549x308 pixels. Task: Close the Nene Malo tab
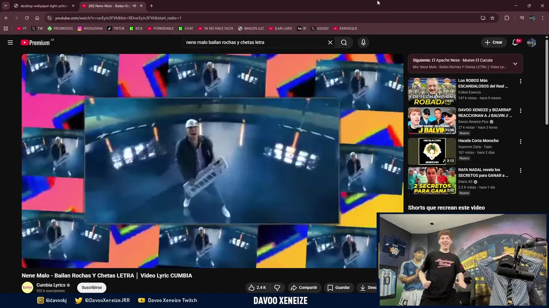pos(141,6)
